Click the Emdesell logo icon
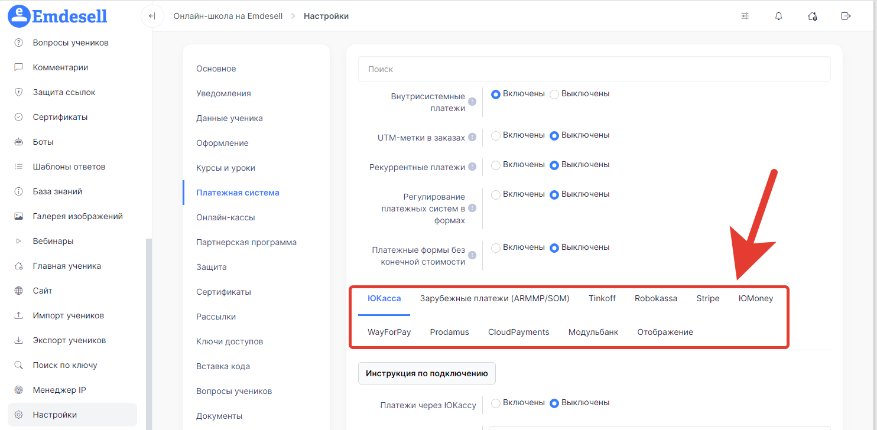Viewport: 877px width, 430px height. (20, 16)
